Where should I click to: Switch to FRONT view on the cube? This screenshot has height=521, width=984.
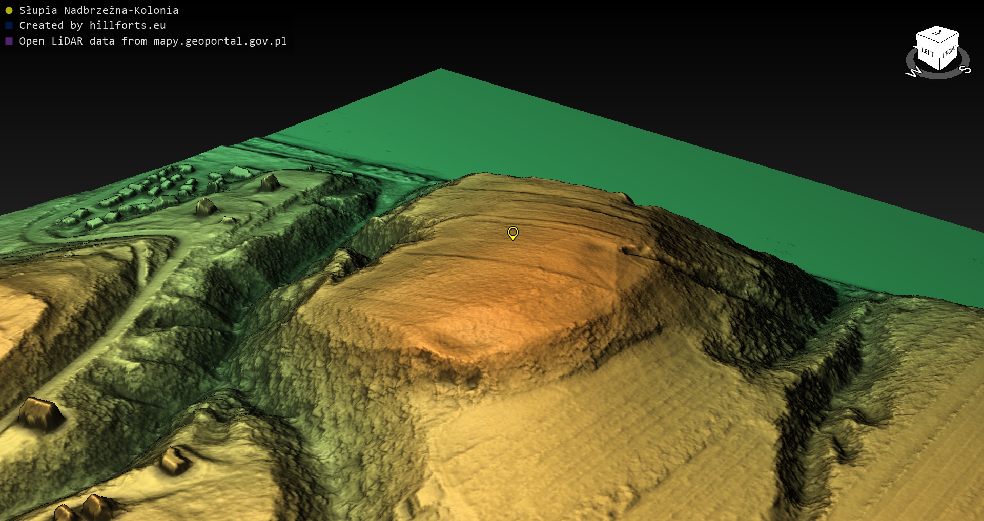click(x=949, y=51)
